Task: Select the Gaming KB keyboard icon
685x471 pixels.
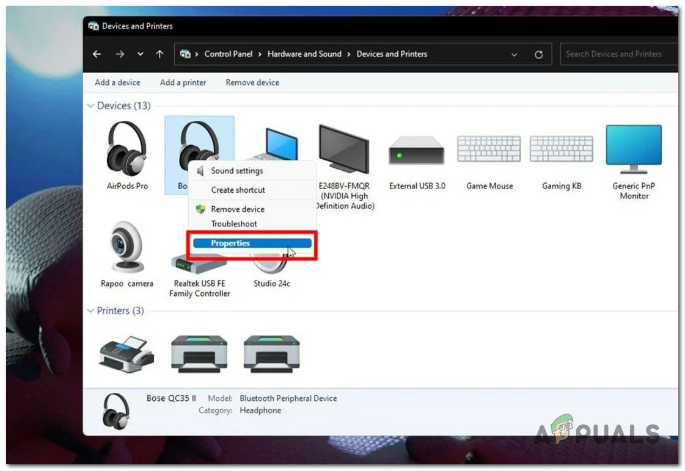Action: click(561, 146)
